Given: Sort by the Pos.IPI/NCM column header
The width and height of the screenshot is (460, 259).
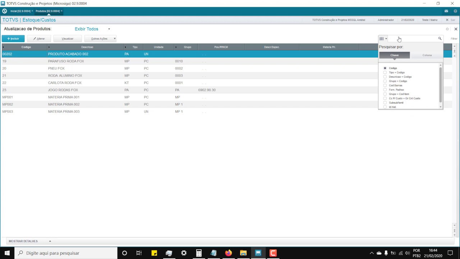Looking at the screenshot, I should pos(221,47).
